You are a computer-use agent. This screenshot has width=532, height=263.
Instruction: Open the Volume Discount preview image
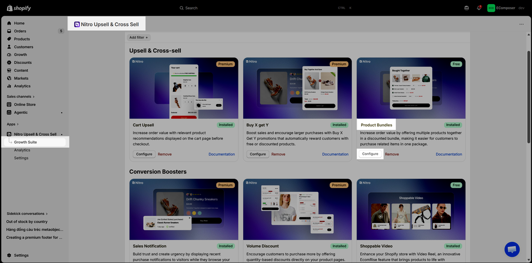coord(298,209)
